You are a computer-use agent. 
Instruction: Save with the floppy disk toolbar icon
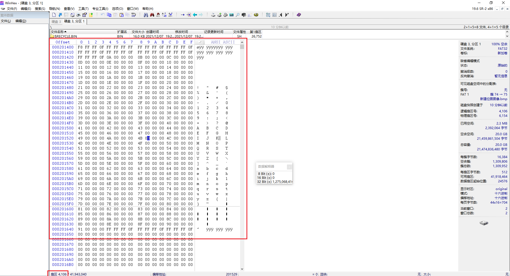(66, 15)
